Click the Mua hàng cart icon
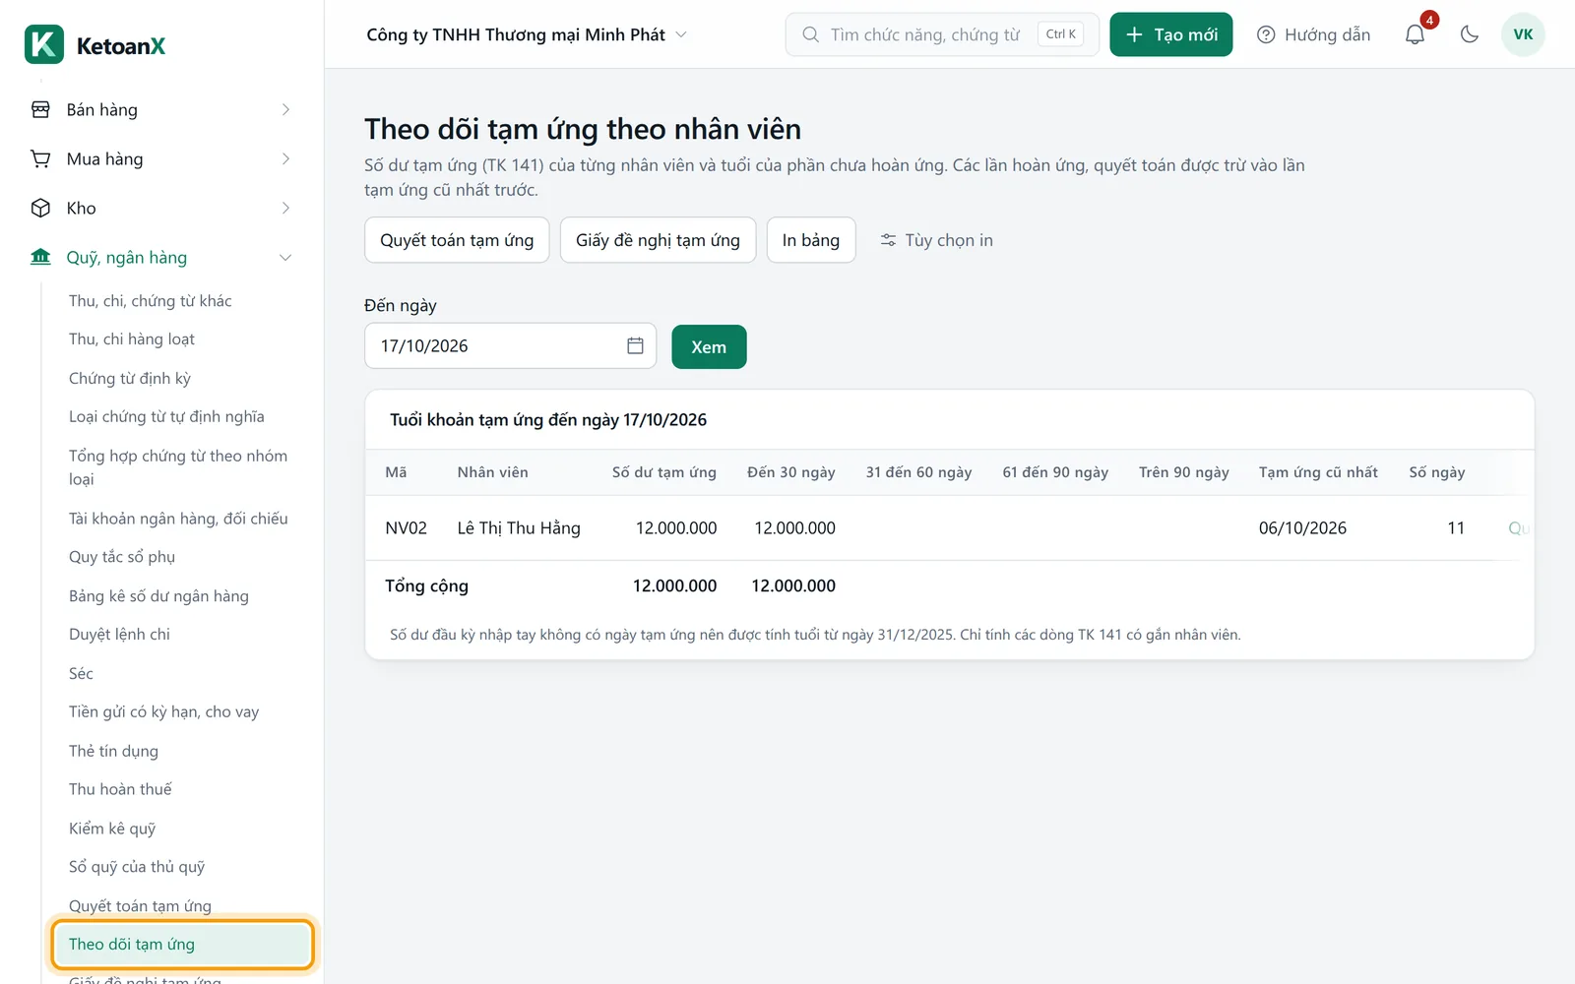The width and height of the screenshot is (1575, 984). (x=40, y=158)
